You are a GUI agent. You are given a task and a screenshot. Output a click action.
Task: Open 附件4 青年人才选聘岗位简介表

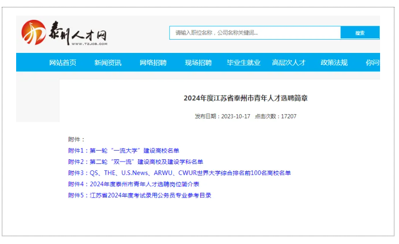pyautogui.click(x=134, y=184)
